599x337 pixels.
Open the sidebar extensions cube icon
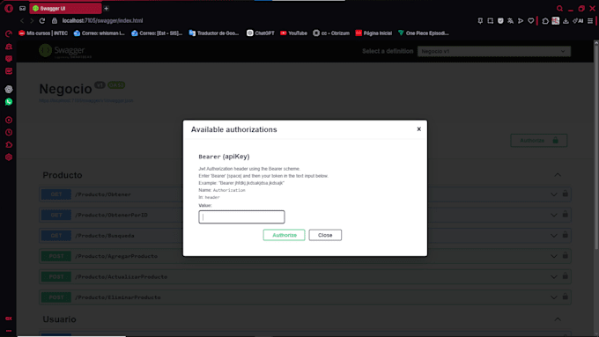click(9, 144)
